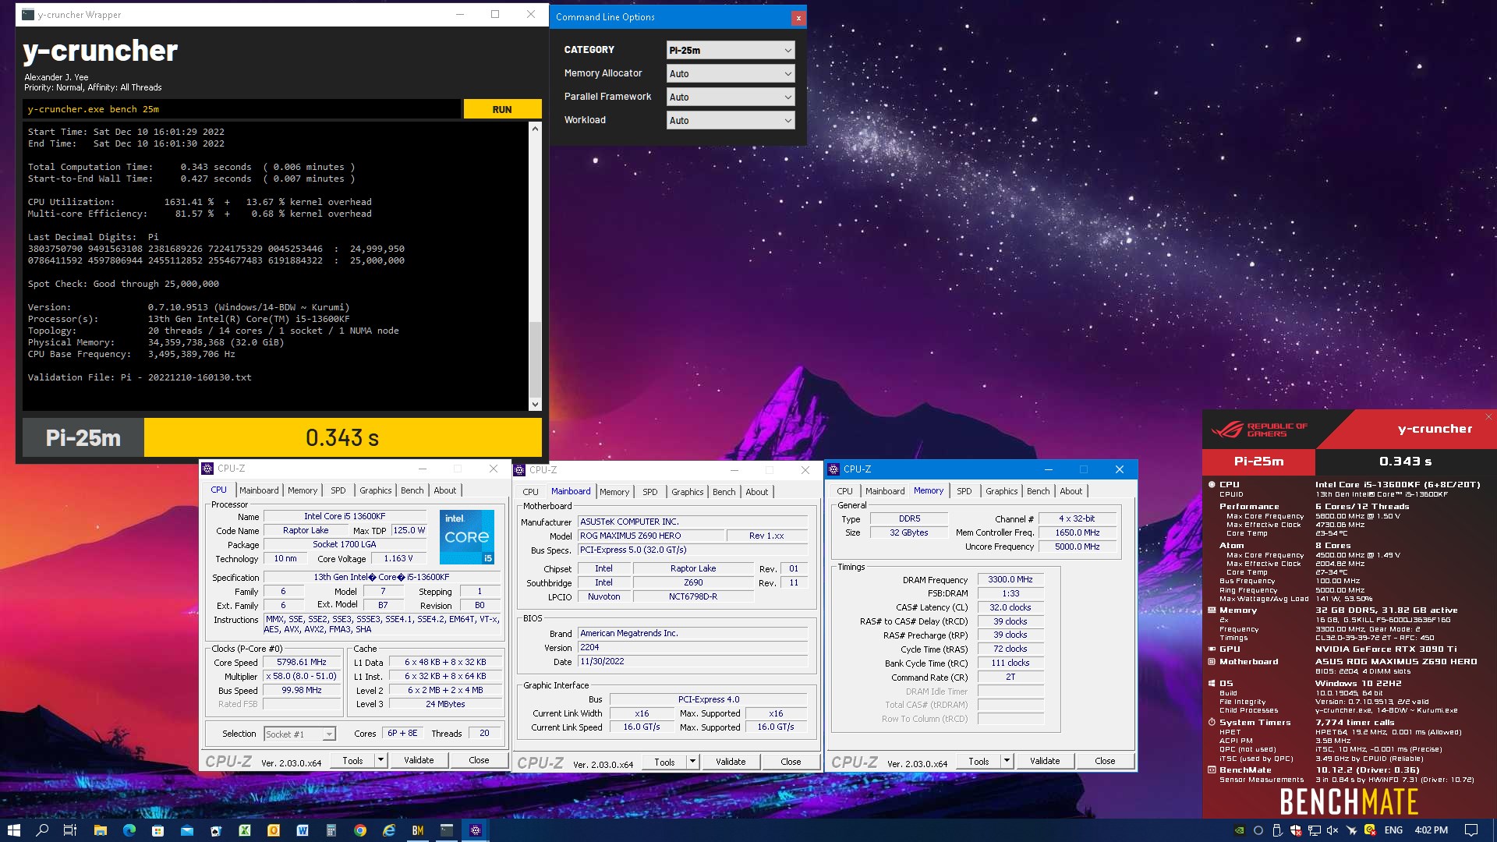Click Validate in Memory CPU-Z window
Screen dimensions: 1497x842
[1045, 761]
